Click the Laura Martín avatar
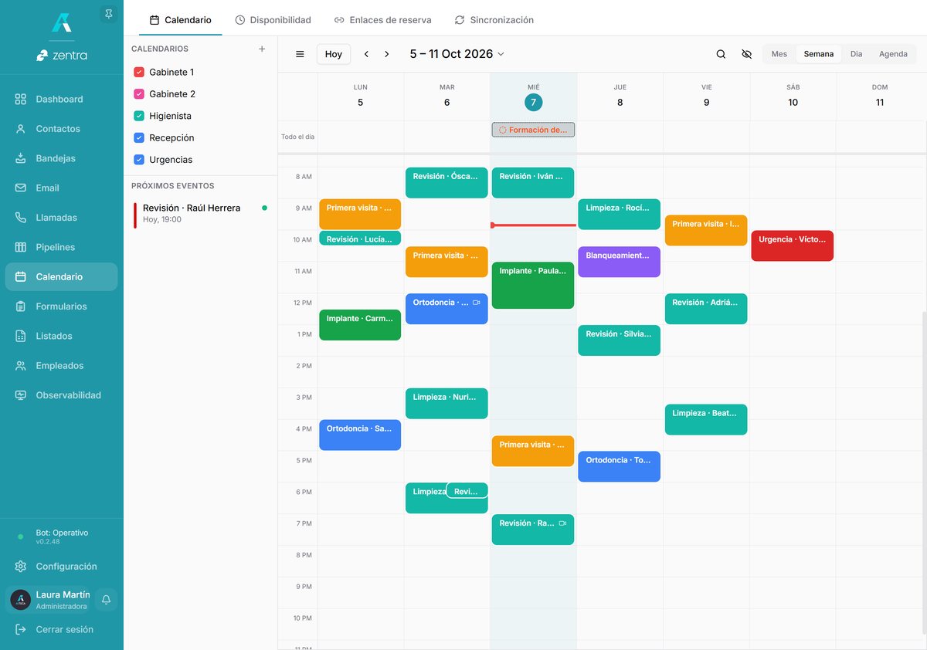 click(x=21, y=600)
